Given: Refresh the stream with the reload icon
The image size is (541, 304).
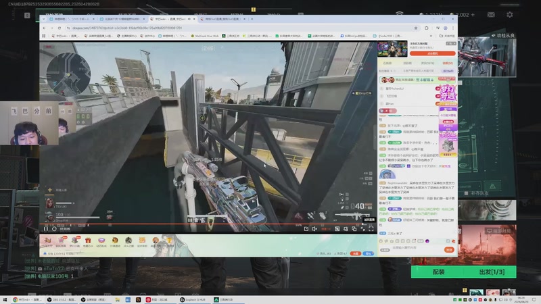Looking at the screenshot, I should pyautogui.click(x=54, y=229).
